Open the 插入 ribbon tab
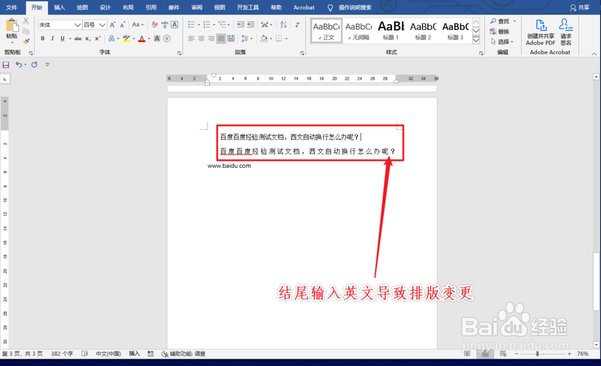 59,7
